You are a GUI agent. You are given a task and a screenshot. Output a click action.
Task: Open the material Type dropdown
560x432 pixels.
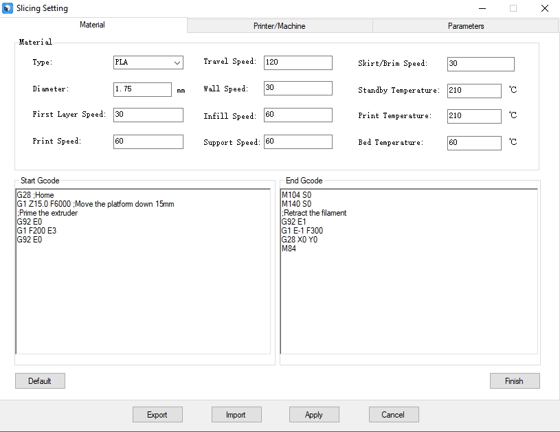[x=148, y=62]
